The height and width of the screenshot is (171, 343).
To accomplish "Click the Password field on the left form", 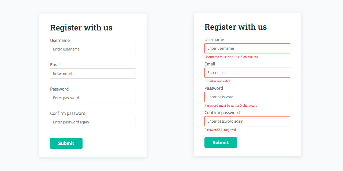I will point(93,98).
